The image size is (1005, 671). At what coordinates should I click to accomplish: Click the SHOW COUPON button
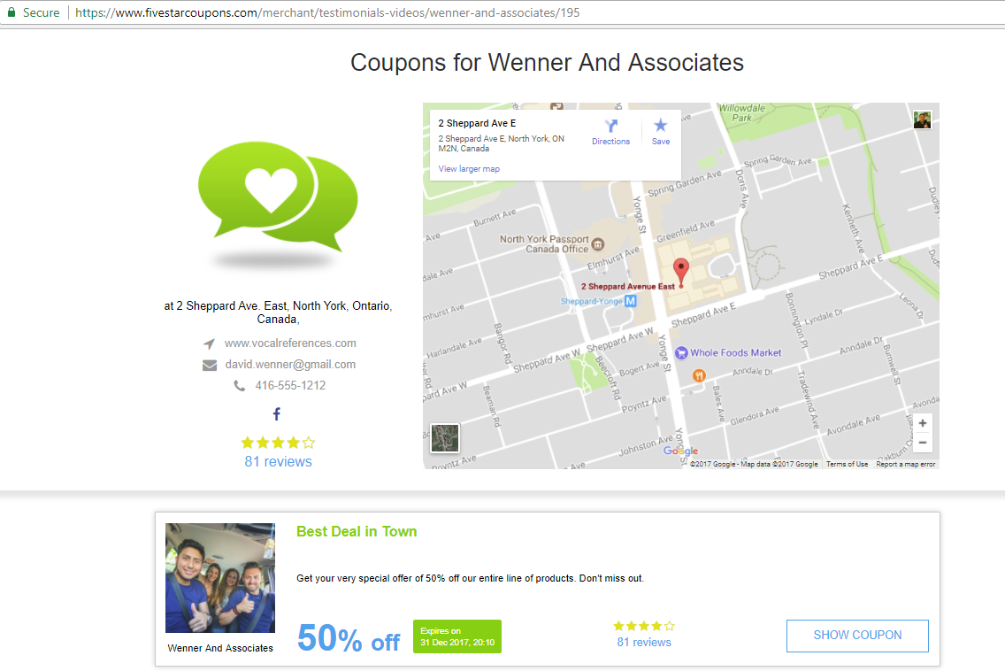[857, 636]
